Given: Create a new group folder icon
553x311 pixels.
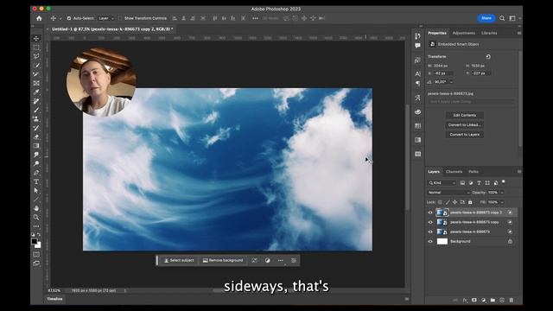Looking at the screenshot, I should pyautogui.click(x=493, y=300).
